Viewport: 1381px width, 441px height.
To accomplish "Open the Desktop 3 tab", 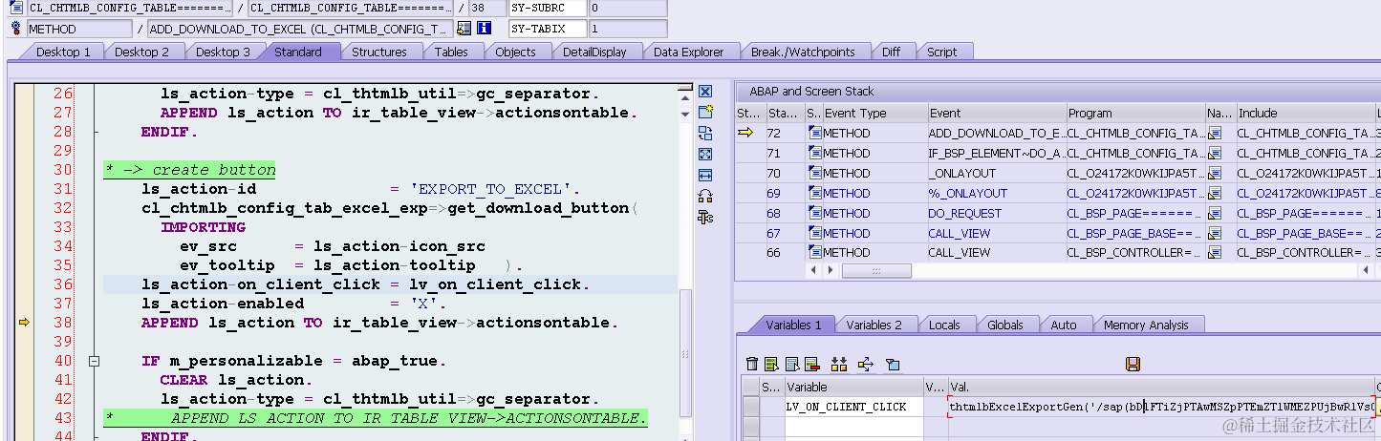I will [x=223, y=52].
